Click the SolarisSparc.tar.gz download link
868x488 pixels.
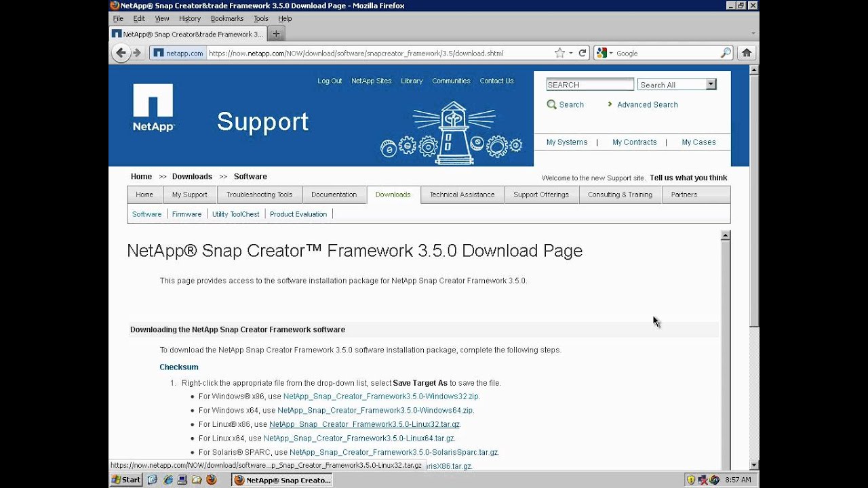point(394,452)
